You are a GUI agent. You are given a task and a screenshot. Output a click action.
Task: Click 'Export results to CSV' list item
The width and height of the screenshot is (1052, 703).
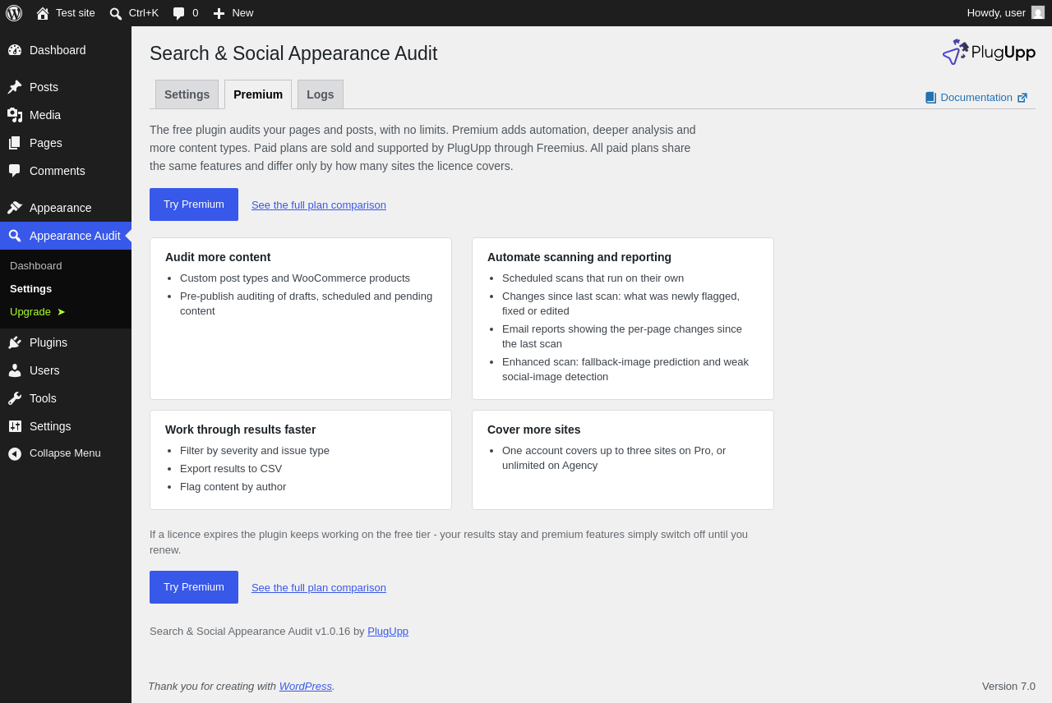pyautogui.click(x=231, y=469)
